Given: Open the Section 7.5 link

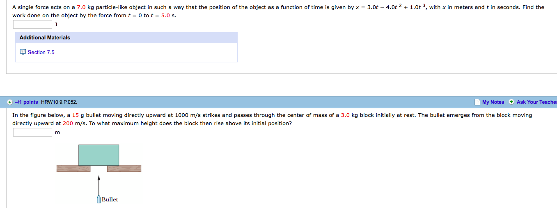Looking at the screenshot, I should [41, 52].
